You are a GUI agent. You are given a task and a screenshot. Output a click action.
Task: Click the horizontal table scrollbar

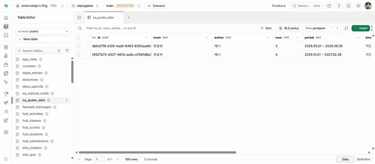point(157,152)
